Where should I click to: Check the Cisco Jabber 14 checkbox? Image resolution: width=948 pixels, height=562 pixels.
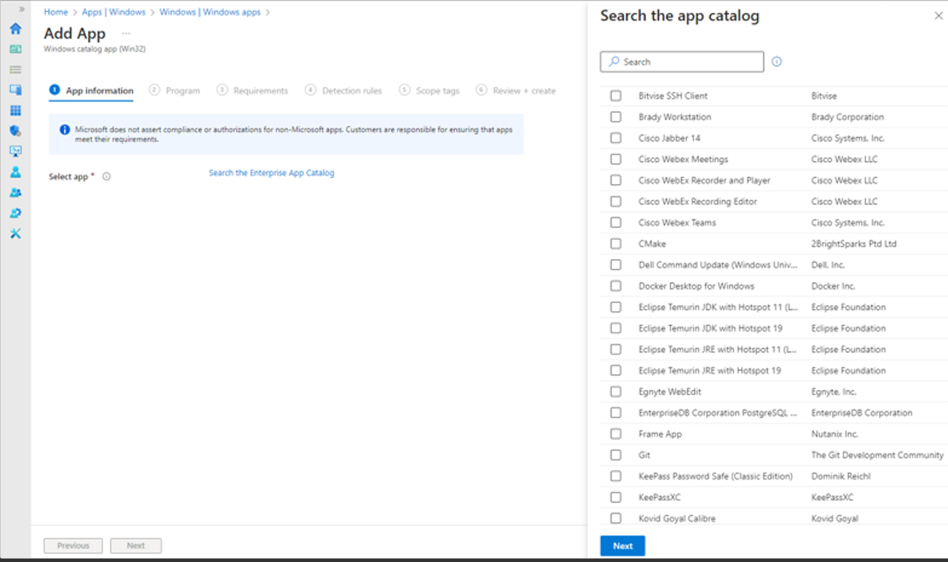click(616, 138)
